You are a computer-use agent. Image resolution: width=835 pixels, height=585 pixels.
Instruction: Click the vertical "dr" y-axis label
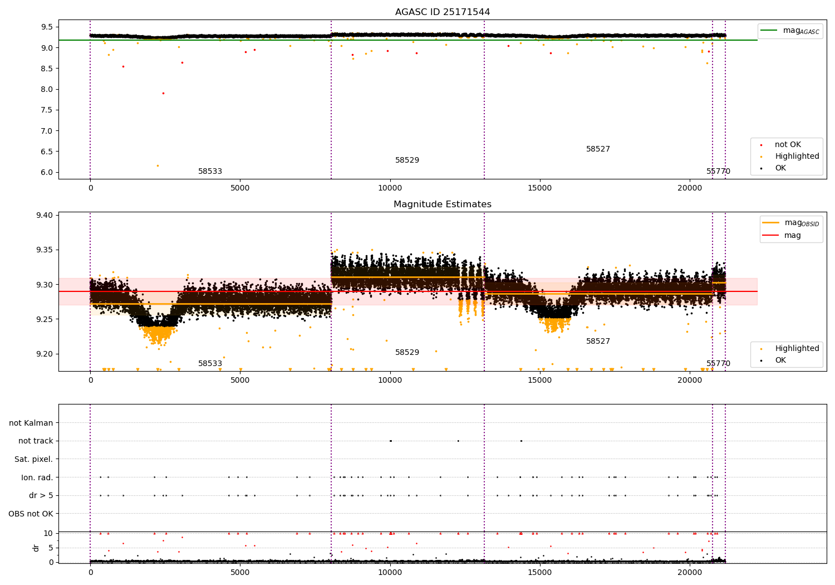point(36,548)
